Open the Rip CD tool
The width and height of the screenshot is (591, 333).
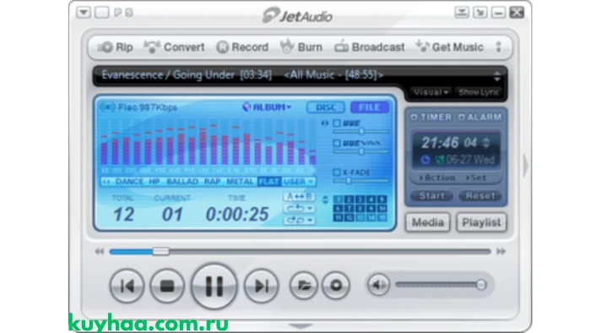[x=116, y=47]
